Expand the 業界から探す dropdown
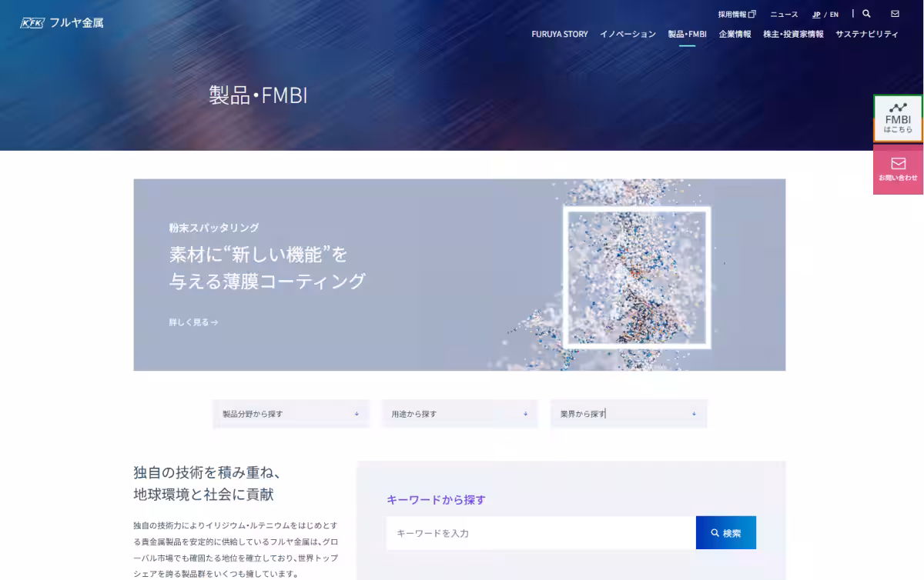The width and height of the screenshot is (924, 580). pyautogui.click(x=628, y=414)
